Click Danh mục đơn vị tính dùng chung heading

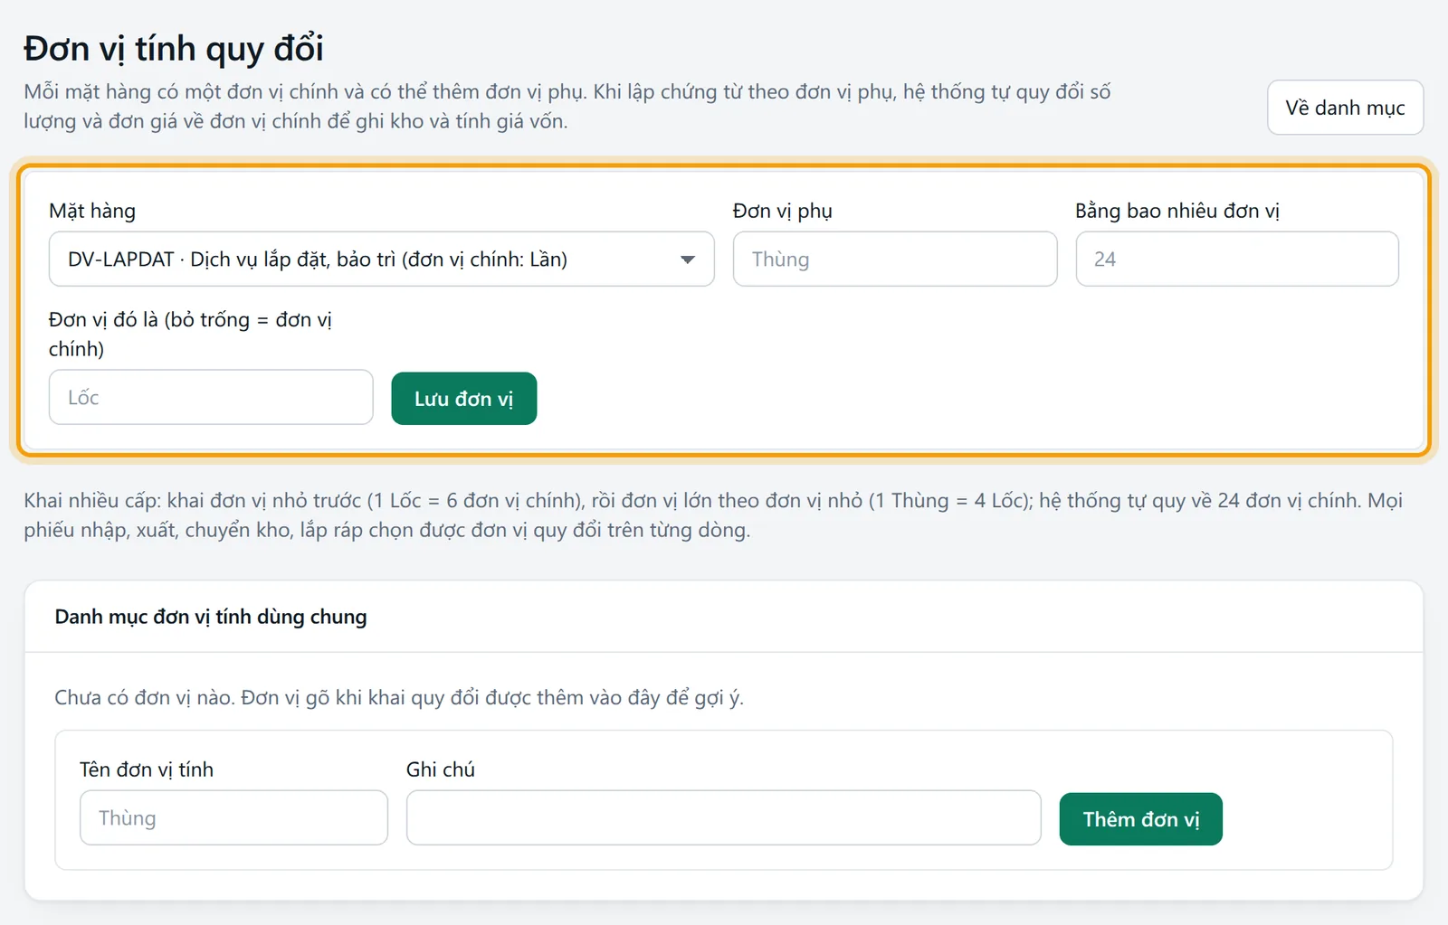click(211, 617)
